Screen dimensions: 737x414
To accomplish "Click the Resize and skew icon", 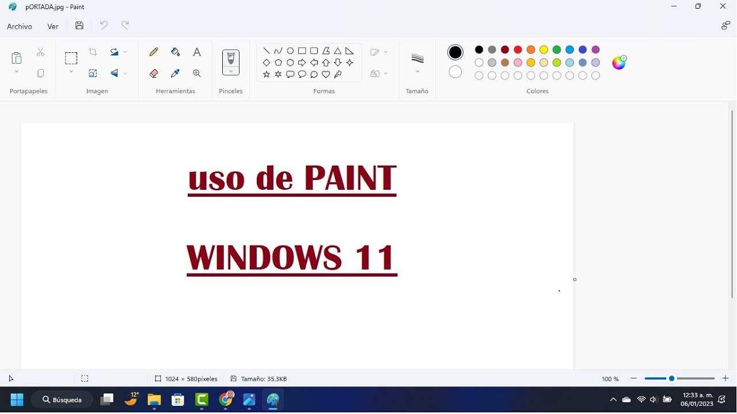I will [93, 73].
